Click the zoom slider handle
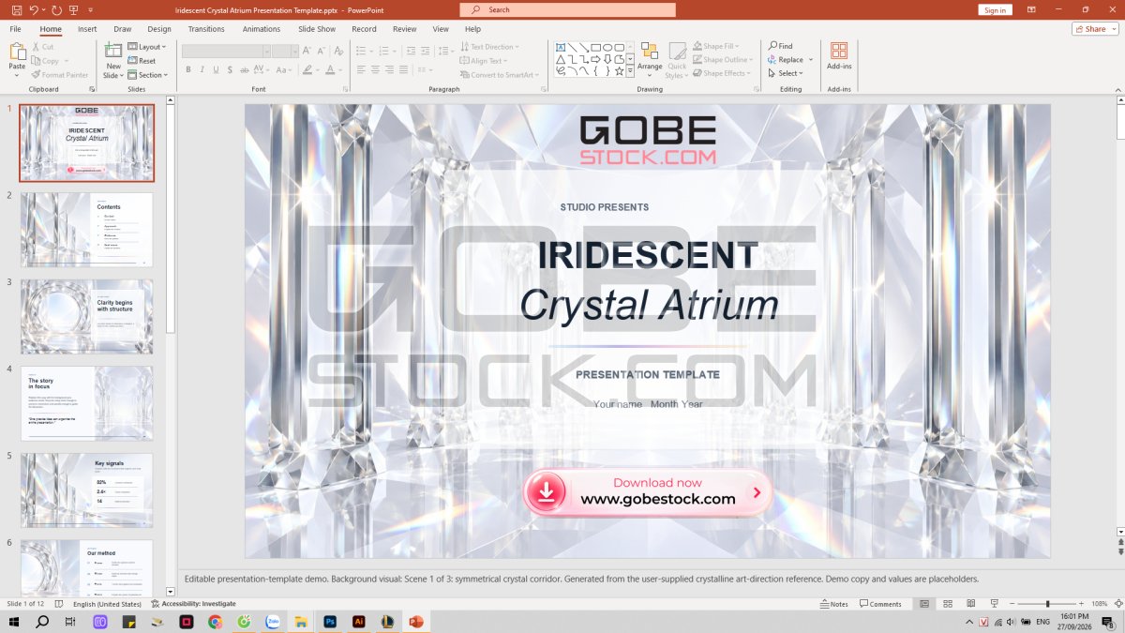This screenshot has height=633, width=1125. tap(1048, 604)
